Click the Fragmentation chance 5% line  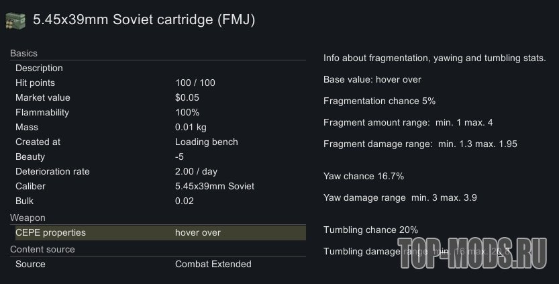[379, 101]
